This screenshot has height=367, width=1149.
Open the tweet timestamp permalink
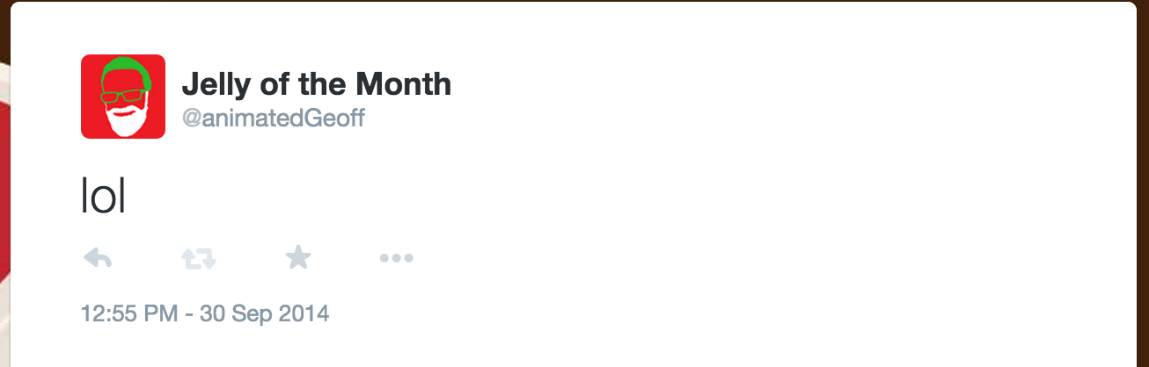tap(204, 313)
